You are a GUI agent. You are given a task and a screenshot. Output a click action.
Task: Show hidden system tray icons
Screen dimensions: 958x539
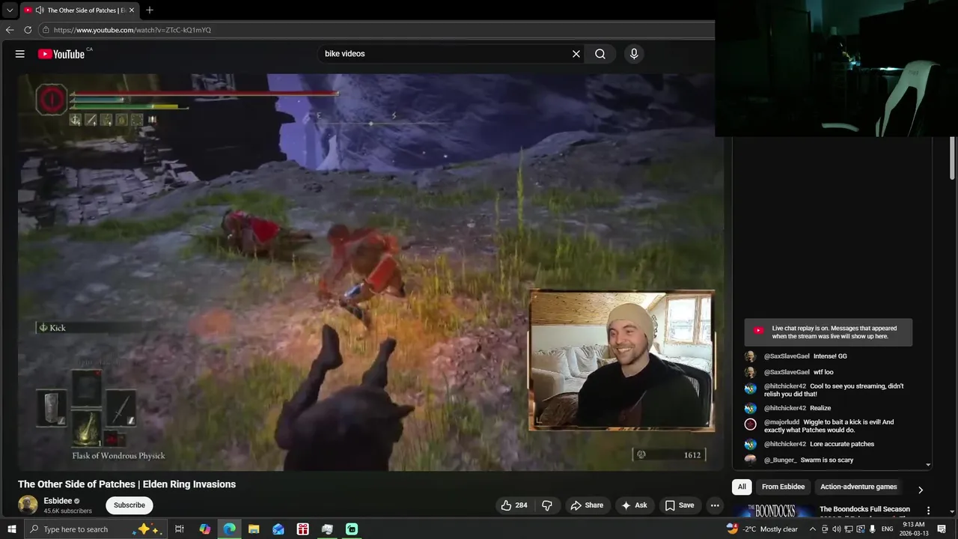click(x=813, y=529)
